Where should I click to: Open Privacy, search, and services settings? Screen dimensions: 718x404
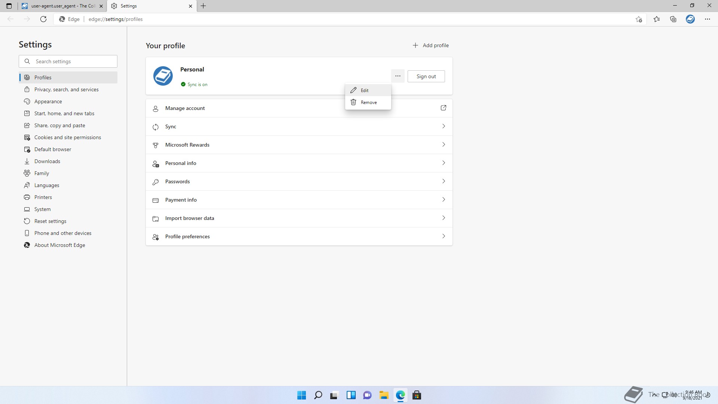(x=68, y=89)
